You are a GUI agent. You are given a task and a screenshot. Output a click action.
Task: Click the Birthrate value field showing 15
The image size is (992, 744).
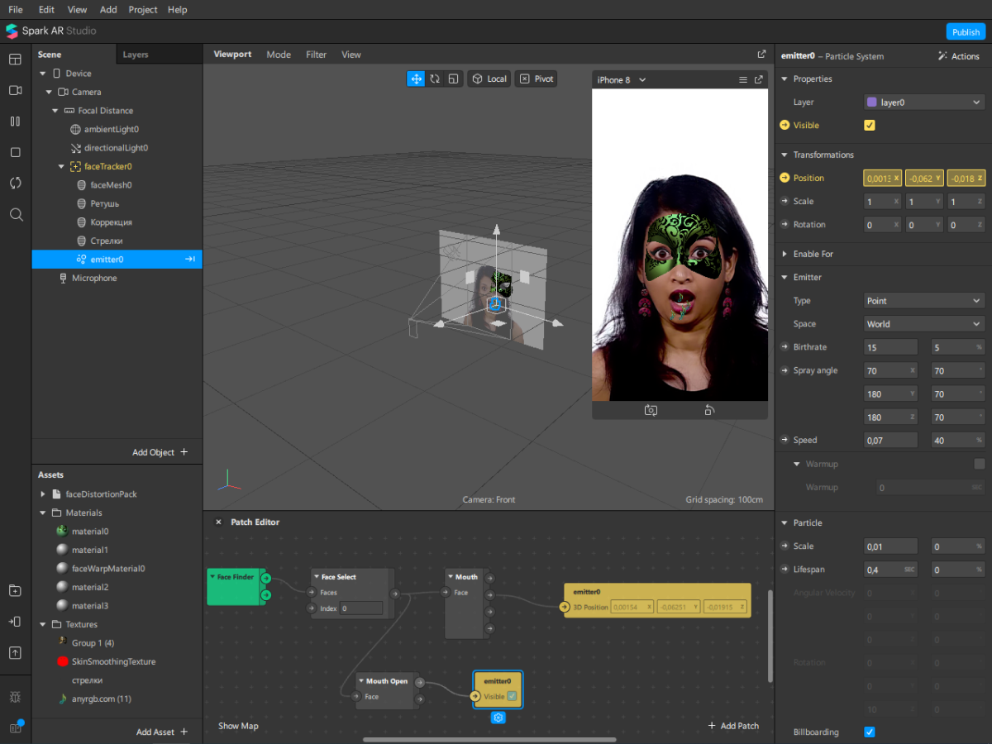(890, 347)
